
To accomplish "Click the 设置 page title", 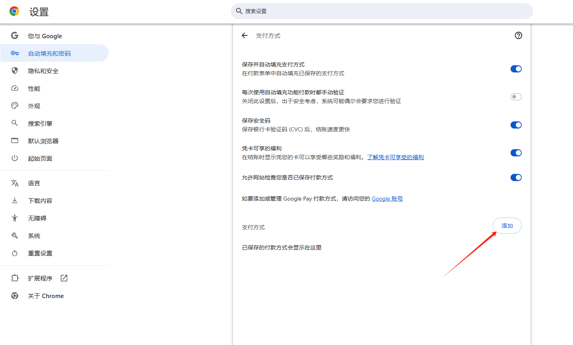I will (x=39, y=12).
